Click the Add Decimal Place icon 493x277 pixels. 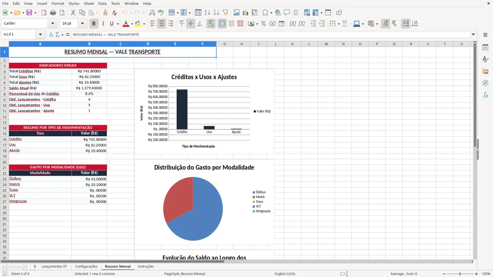point(293,24)
